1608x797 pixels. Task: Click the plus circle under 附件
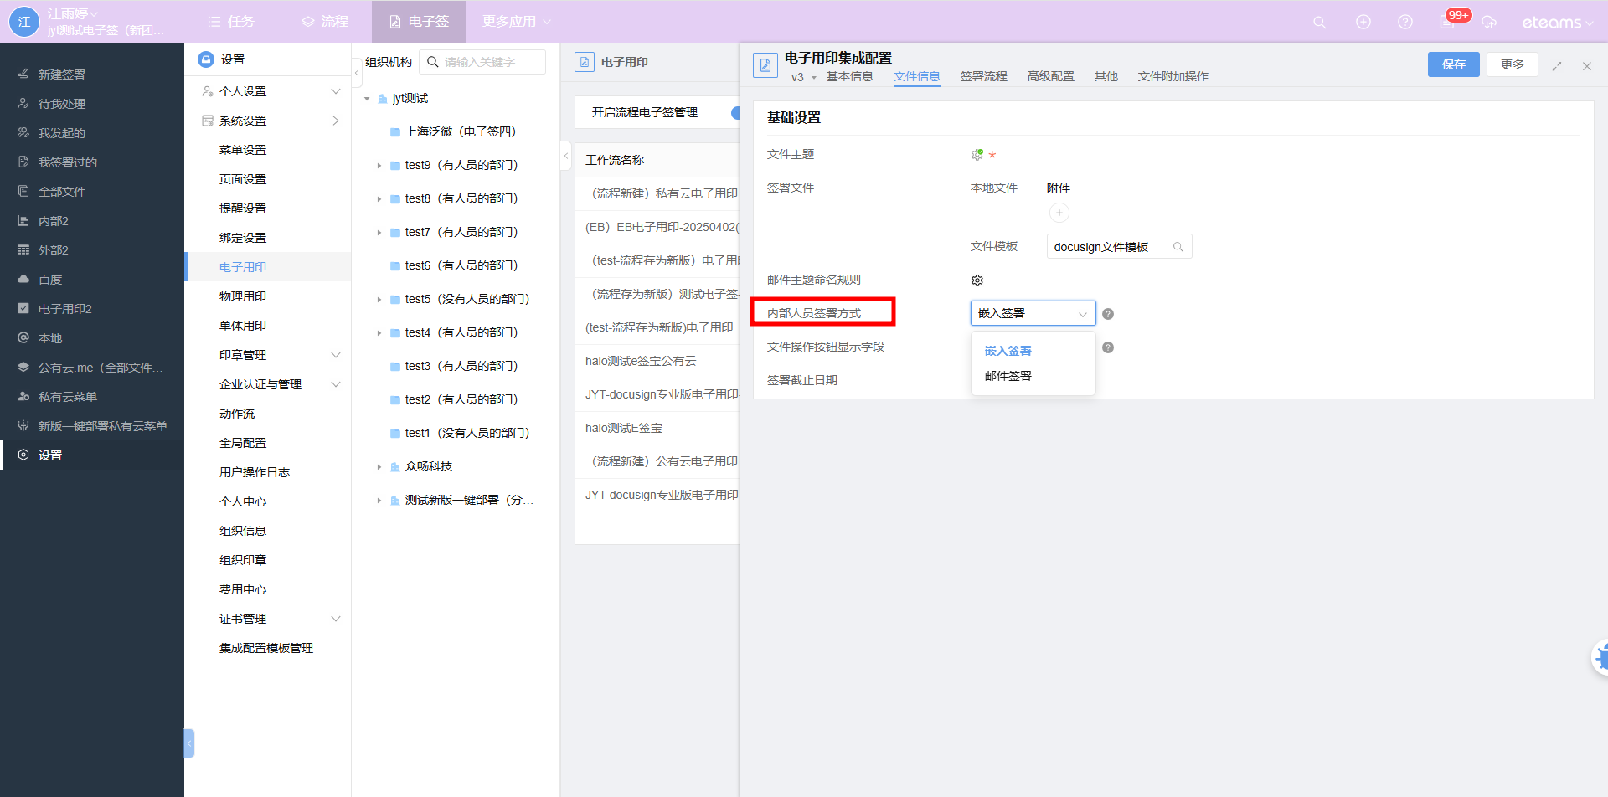click(1059, 213)
